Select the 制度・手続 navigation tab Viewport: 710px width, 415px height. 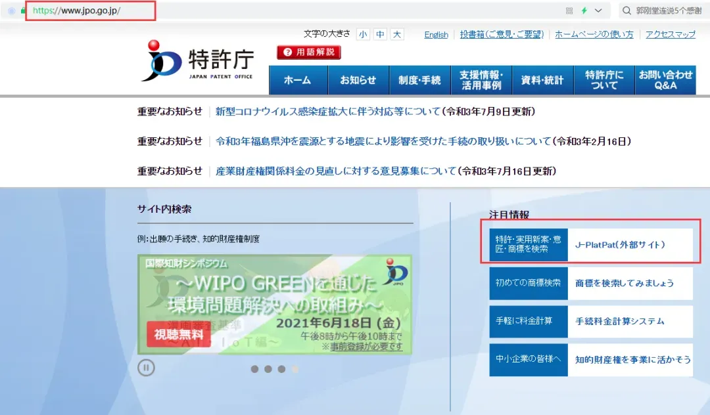click(419, 80)
